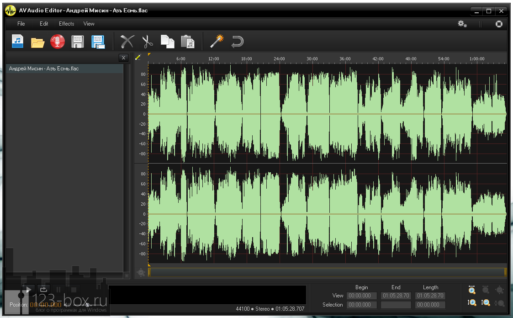
Task: Toggle the loop playback button
Action: 43,290
